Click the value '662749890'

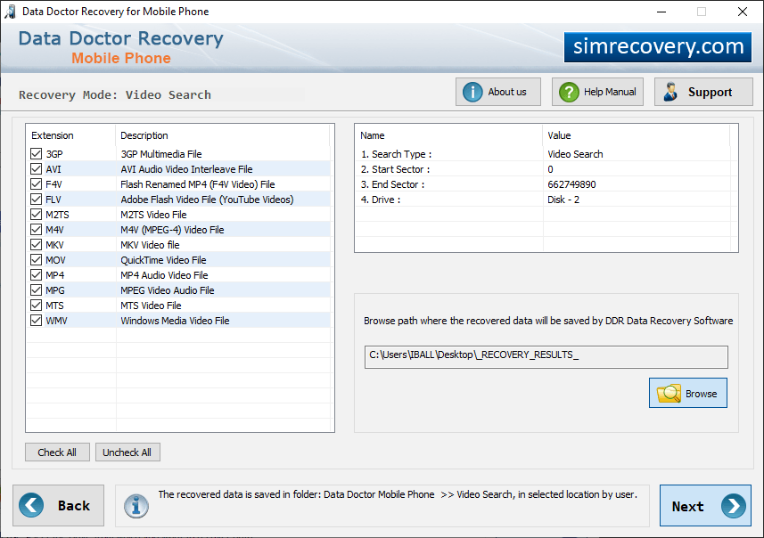click(571, 184)
